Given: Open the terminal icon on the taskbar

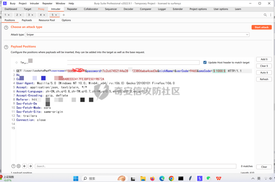Looking at the screenshot, I should click(x=181, y=178).
